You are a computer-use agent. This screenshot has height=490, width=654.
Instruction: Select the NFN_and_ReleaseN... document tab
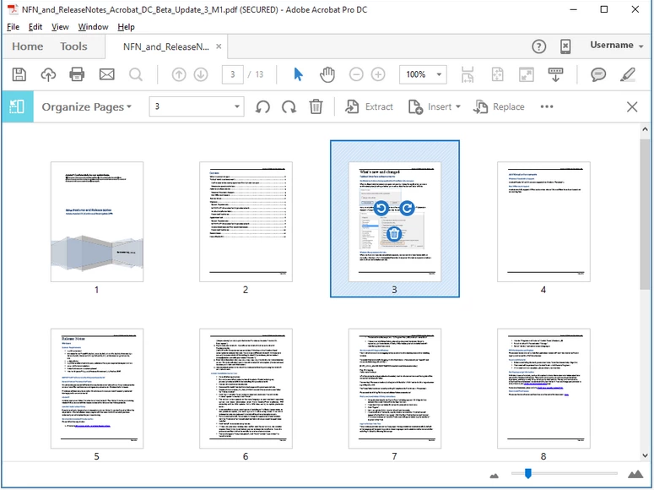click(x=166, y=46)
